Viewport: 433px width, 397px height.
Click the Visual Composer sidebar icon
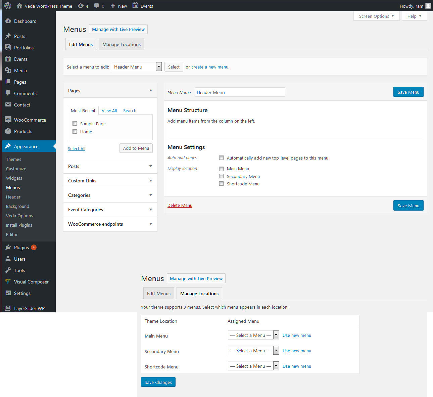(x=8, y=281)
